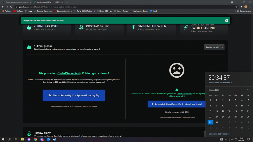This screenshot has height=142, width=253.
Task: Click the thumbs-up icon beside Kliknij i głosuj heading
Action: tap(29, 47)
